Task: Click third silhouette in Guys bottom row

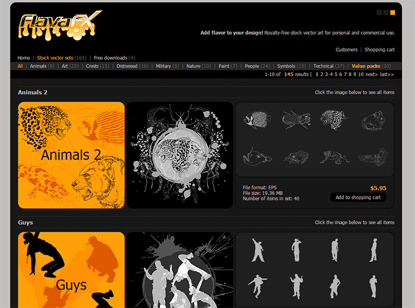Action: 335,286
